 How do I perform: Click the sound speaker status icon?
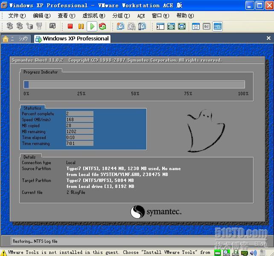tap(254, 253)
